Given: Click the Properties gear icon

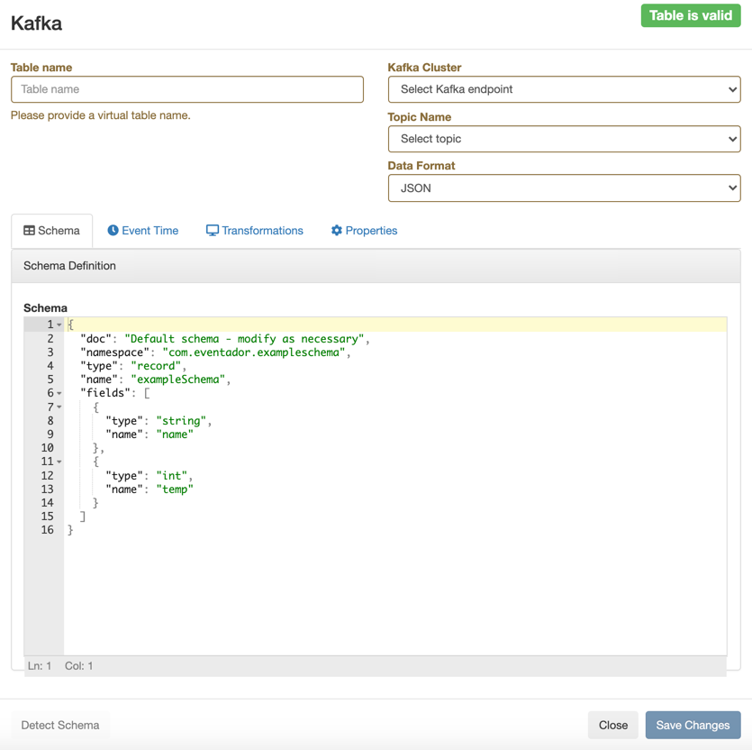Looking at the screenshot, I should pos(337,231).
